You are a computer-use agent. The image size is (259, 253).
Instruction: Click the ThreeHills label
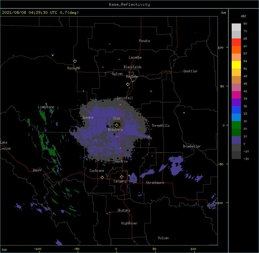click(x=160, y=126)
